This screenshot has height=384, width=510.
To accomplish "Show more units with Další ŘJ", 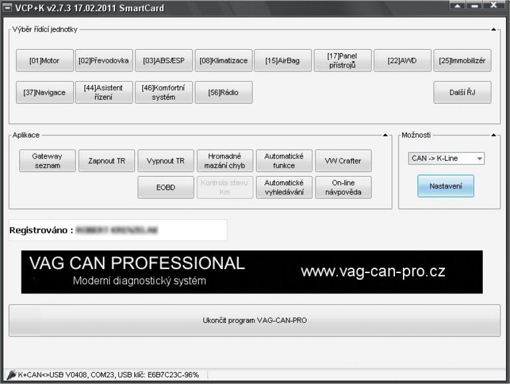I will click(462, 92).
